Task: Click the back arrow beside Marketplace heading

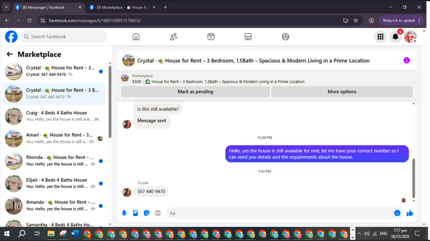Action: pyautogui.click(x=10, y=54)
